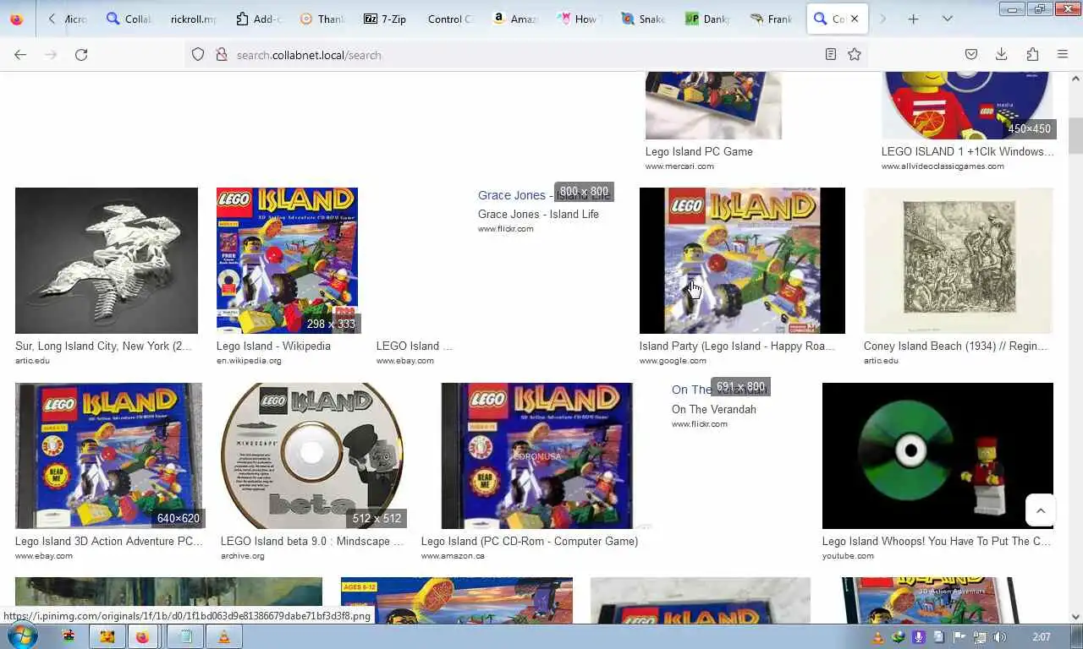Switch to the 7-Zip tab
Image resolution: width=1083 pixels, height=649 pixels.
tap(385, 19)
